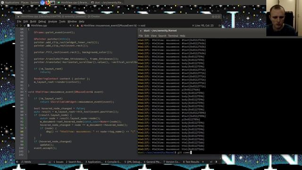Open Qt Creator File menu

pyautogui.click(x=19, y=22)
